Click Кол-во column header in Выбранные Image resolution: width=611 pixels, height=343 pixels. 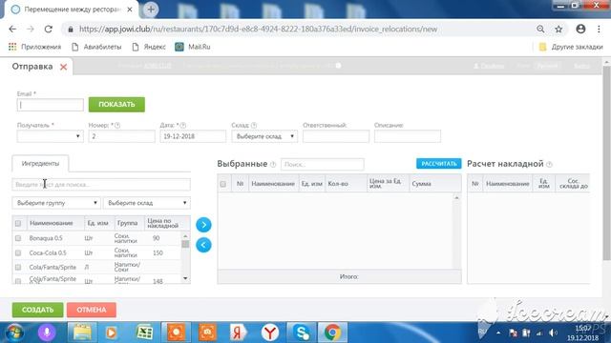[338, 184]
